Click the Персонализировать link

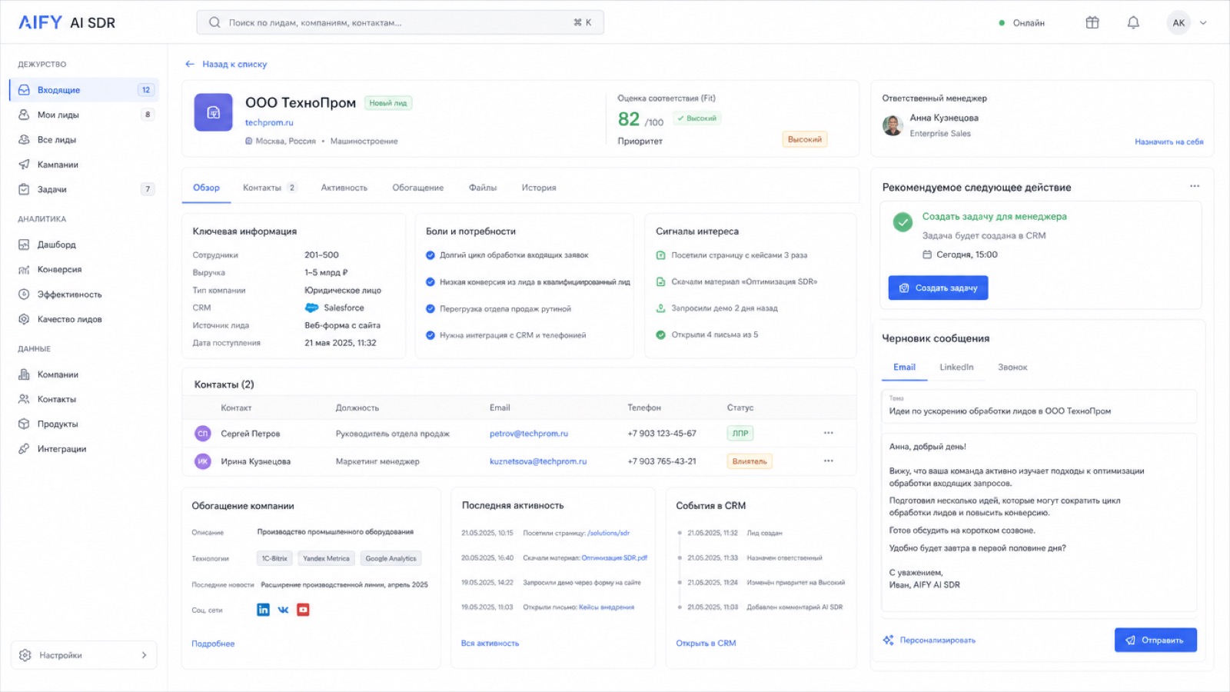point(929,640)
